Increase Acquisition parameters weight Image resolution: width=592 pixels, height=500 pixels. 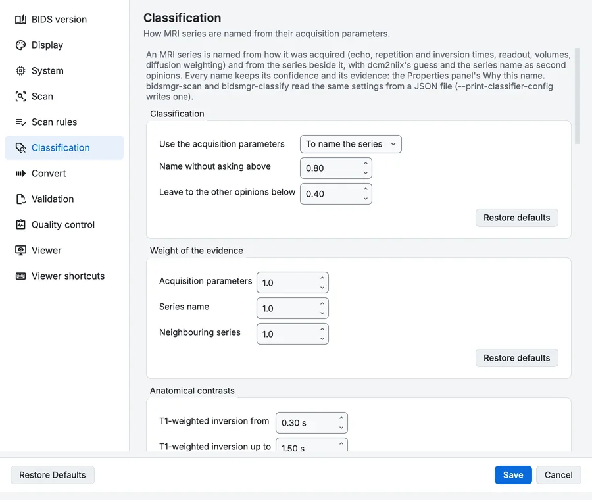click(x=322, y=278)
